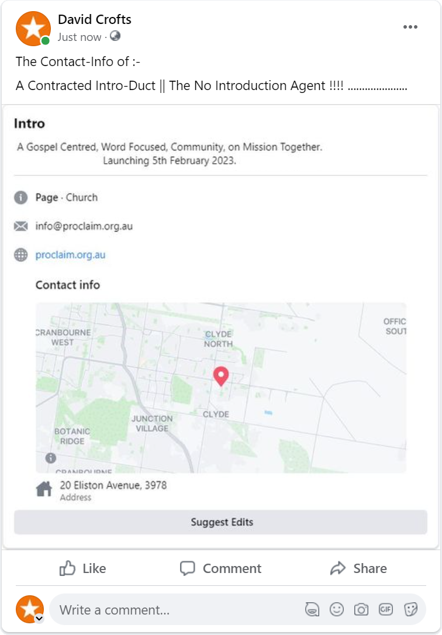Image resolution: width=442 pixels, height=635 pixels.
Task: Click David Crofts' orange star avatar
Action: click(x=33, y=28)
